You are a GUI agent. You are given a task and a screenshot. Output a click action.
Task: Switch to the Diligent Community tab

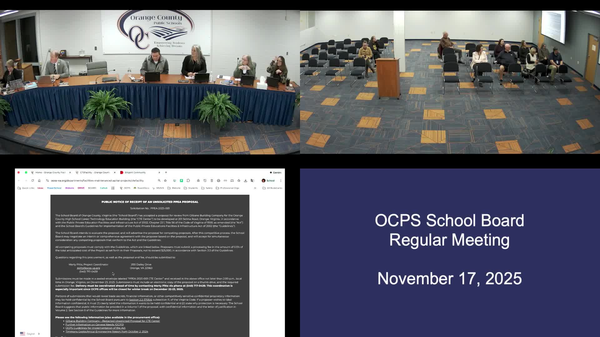[135, 173]
